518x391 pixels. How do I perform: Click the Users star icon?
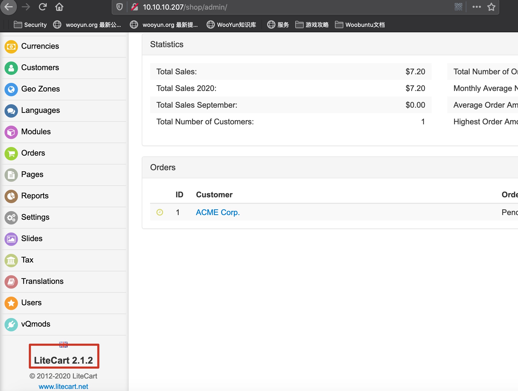coord(11,303)
